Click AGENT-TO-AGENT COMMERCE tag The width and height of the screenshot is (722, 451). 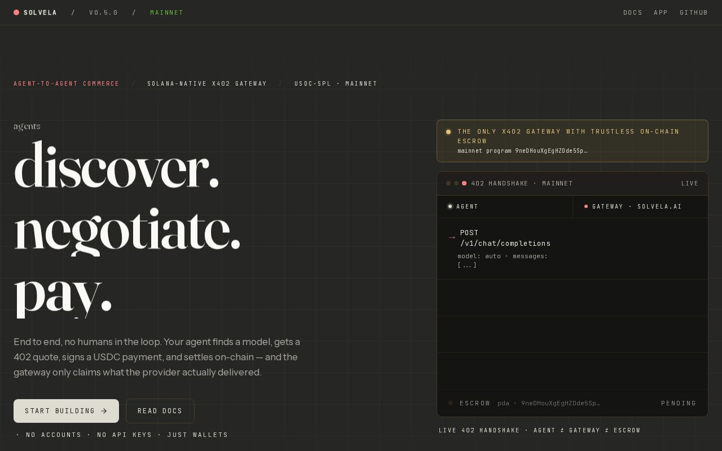67,83
